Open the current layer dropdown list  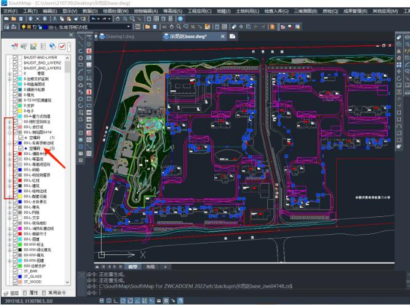[129, 27]
